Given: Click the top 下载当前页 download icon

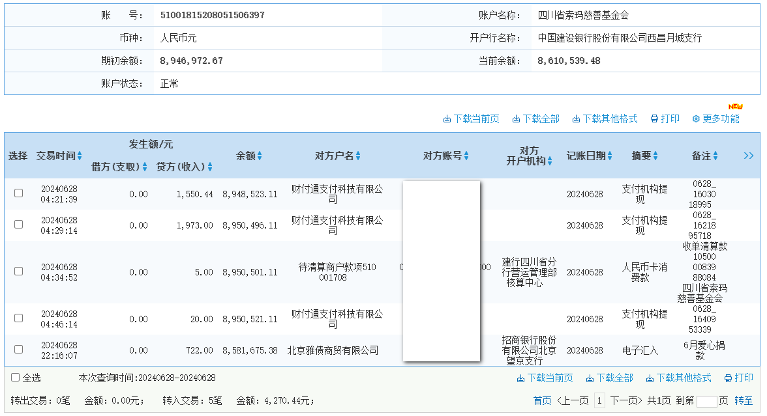Looking at the screenshot, I should coord(447,119).
